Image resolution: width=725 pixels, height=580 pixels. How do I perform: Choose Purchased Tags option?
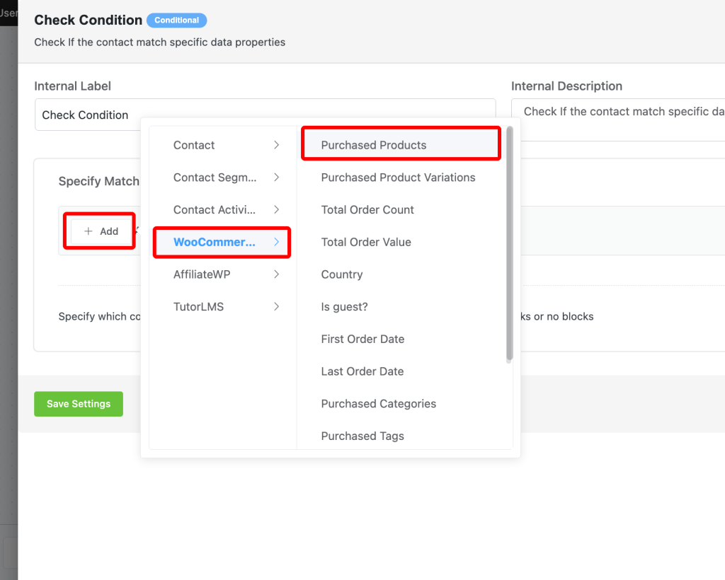click(x=362, y=436)
